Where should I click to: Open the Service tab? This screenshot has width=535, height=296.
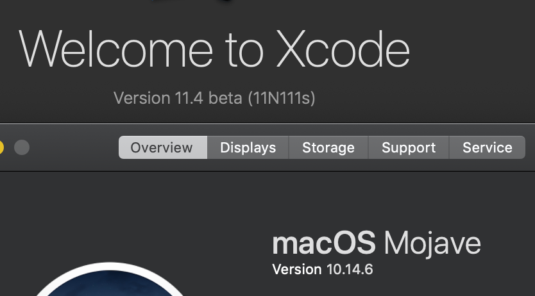[488, 147]
